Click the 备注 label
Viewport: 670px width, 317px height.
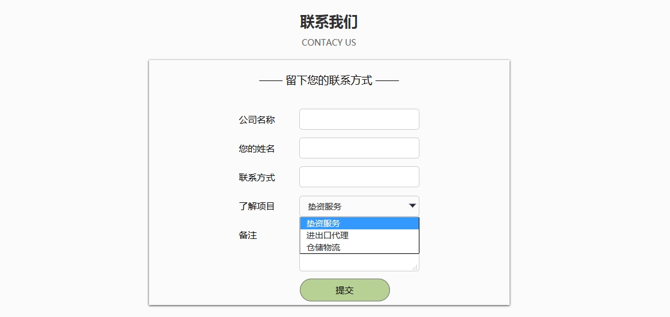coord(248,235)
